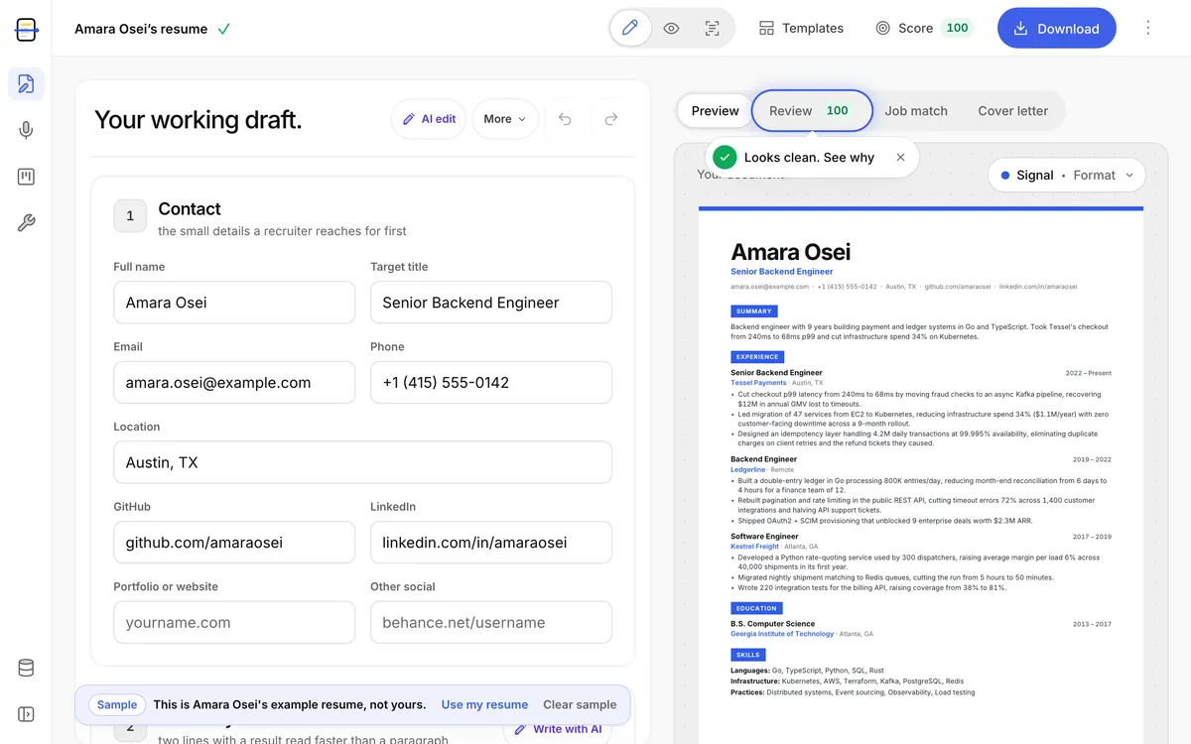Click the AI edit button
The width and height of the screenshot is (1191, 744).
click(x=429, y=119)
